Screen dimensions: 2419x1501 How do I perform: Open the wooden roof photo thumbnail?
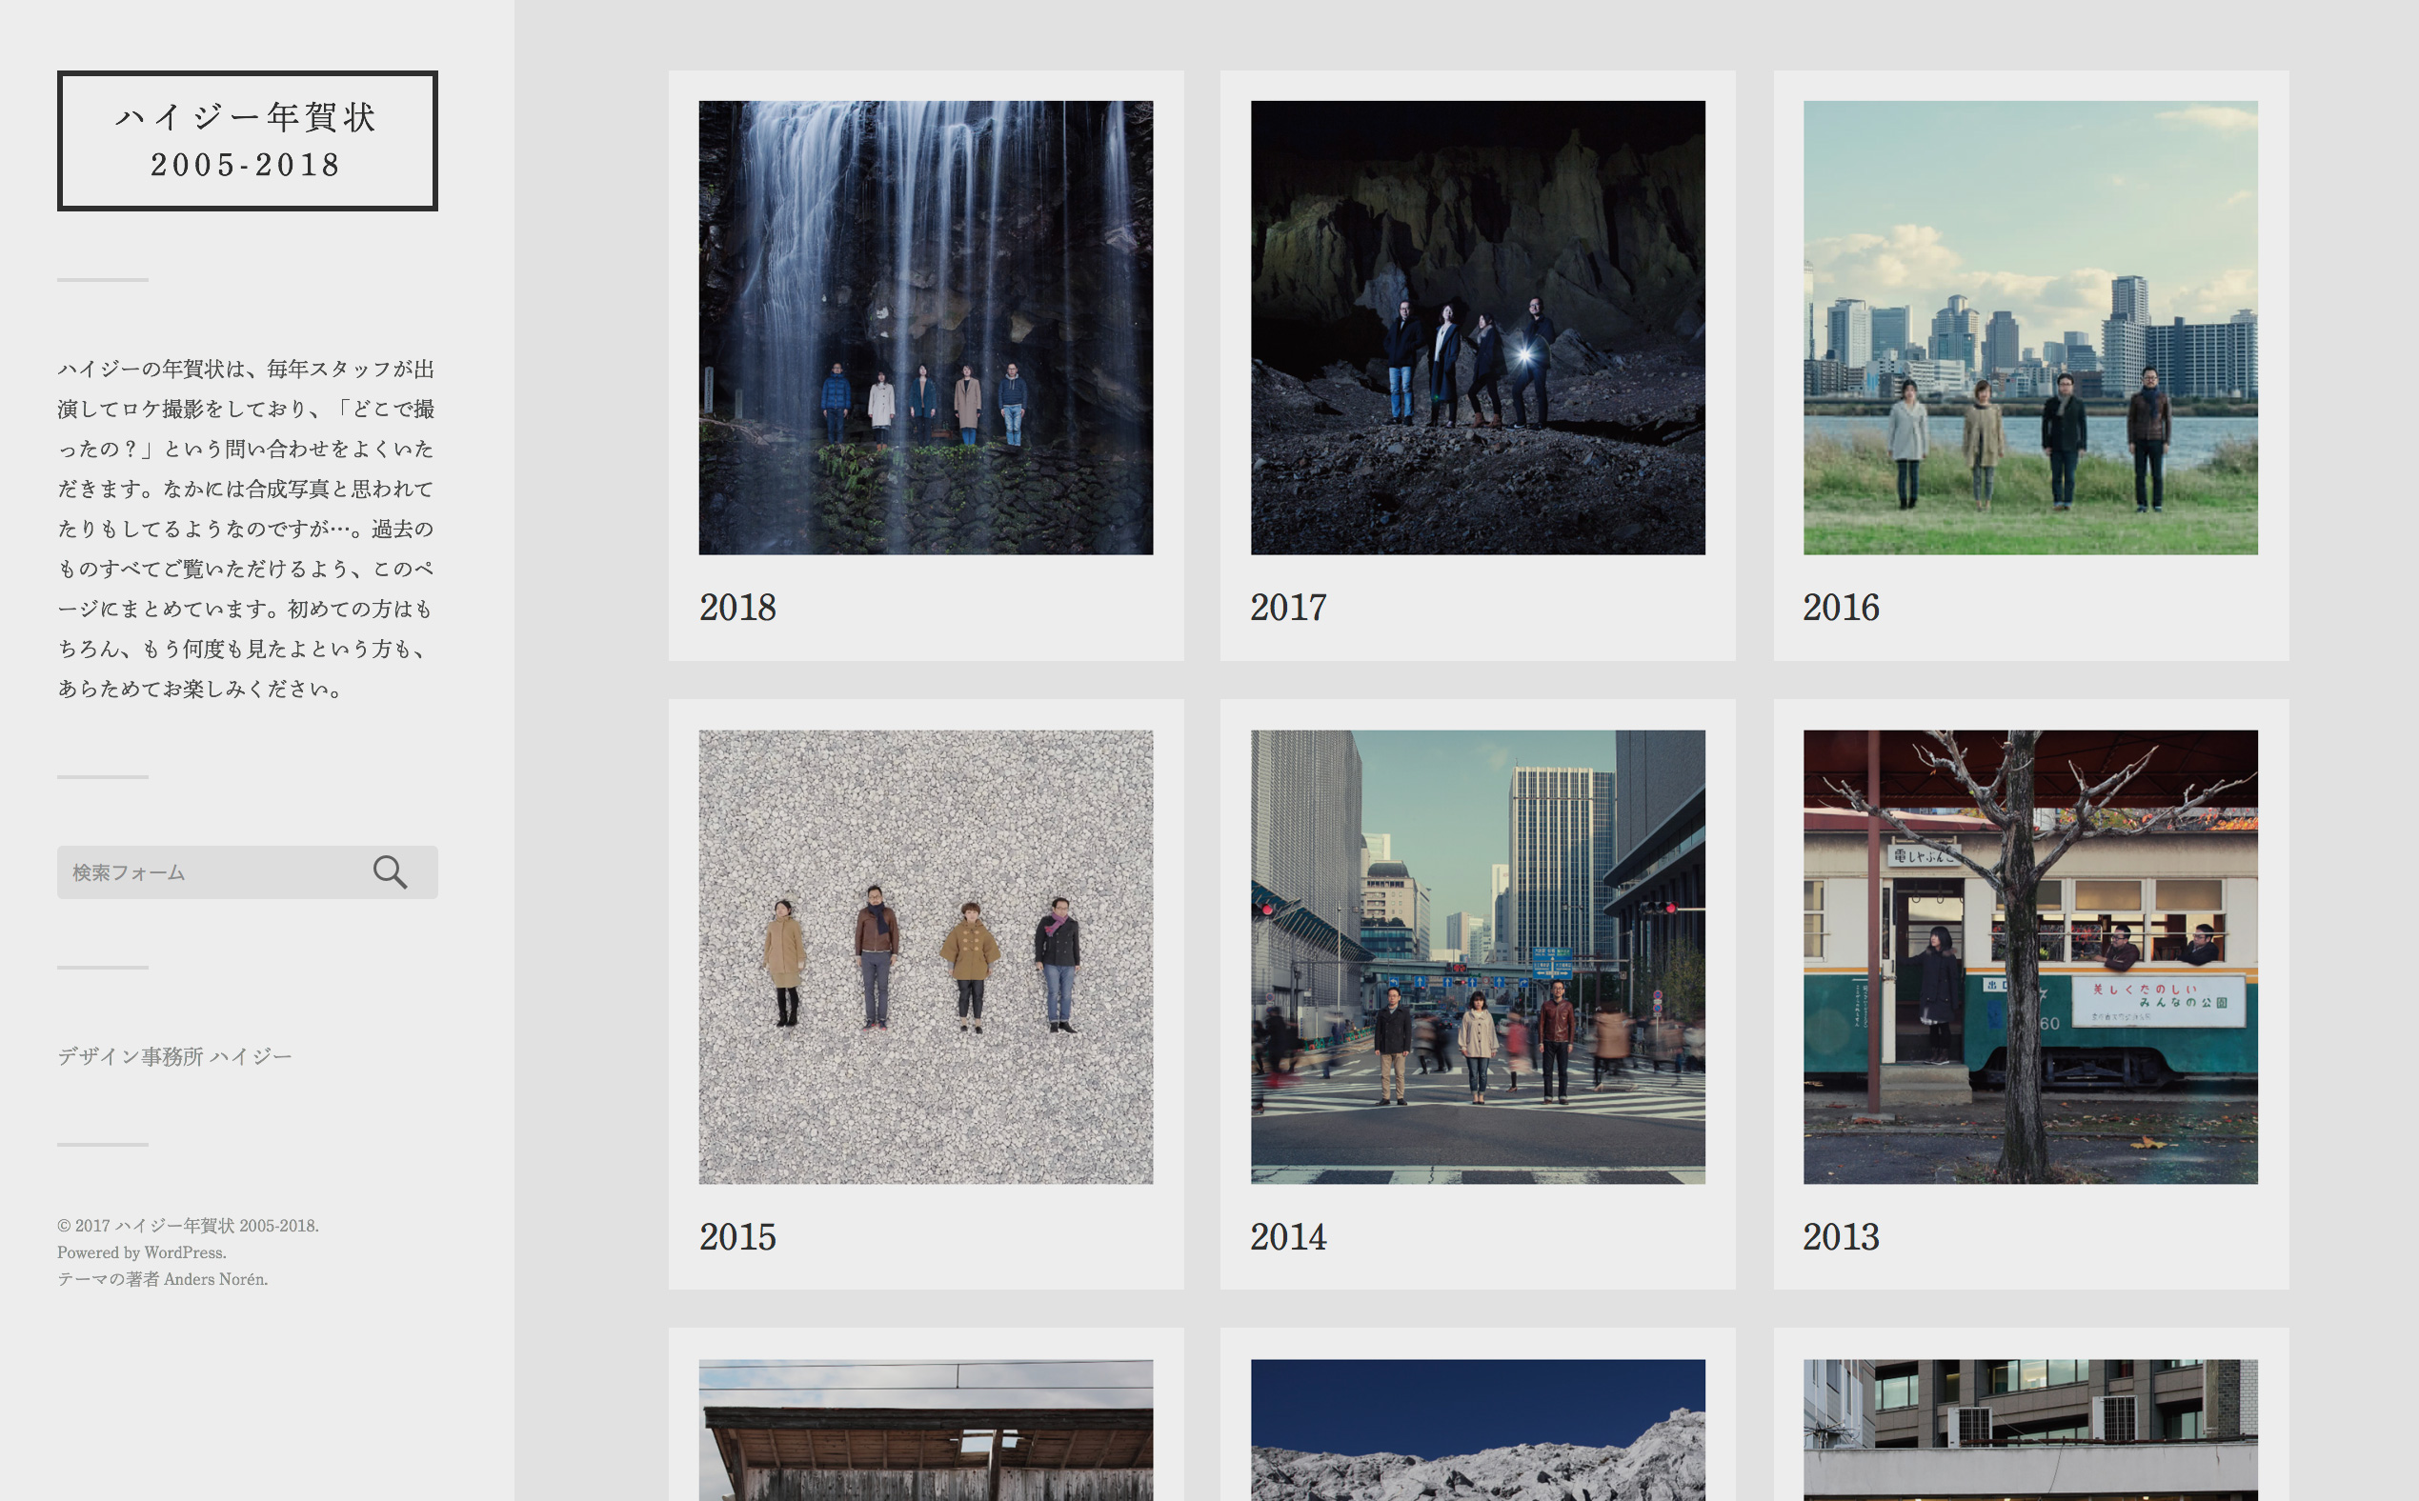pos(925,1430)
